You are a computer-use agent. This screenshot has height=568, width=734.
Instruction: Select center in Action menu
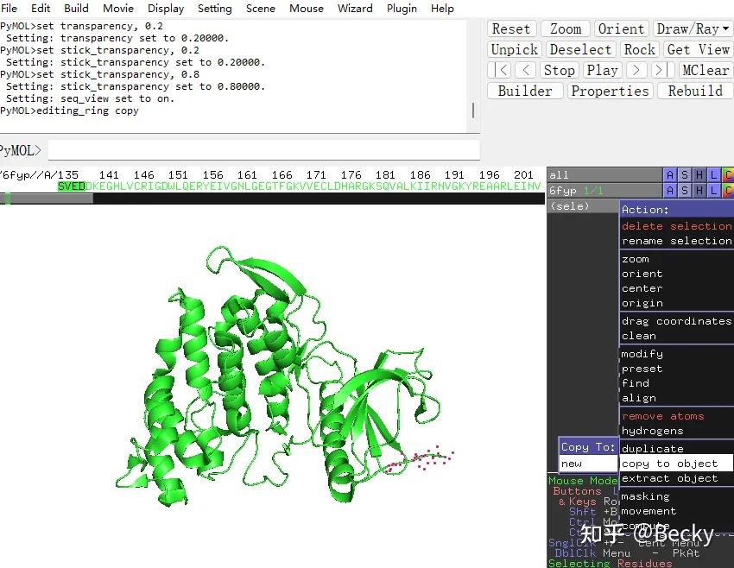pos(676,288)
